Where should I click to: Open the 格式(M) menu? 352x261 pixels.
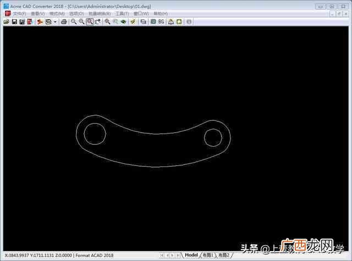tap(57, 14)
